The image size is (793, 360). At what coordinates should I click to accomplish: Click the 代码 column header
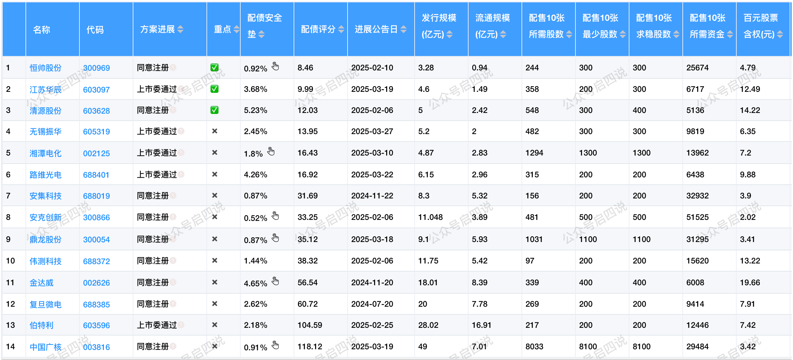[95, 30]
